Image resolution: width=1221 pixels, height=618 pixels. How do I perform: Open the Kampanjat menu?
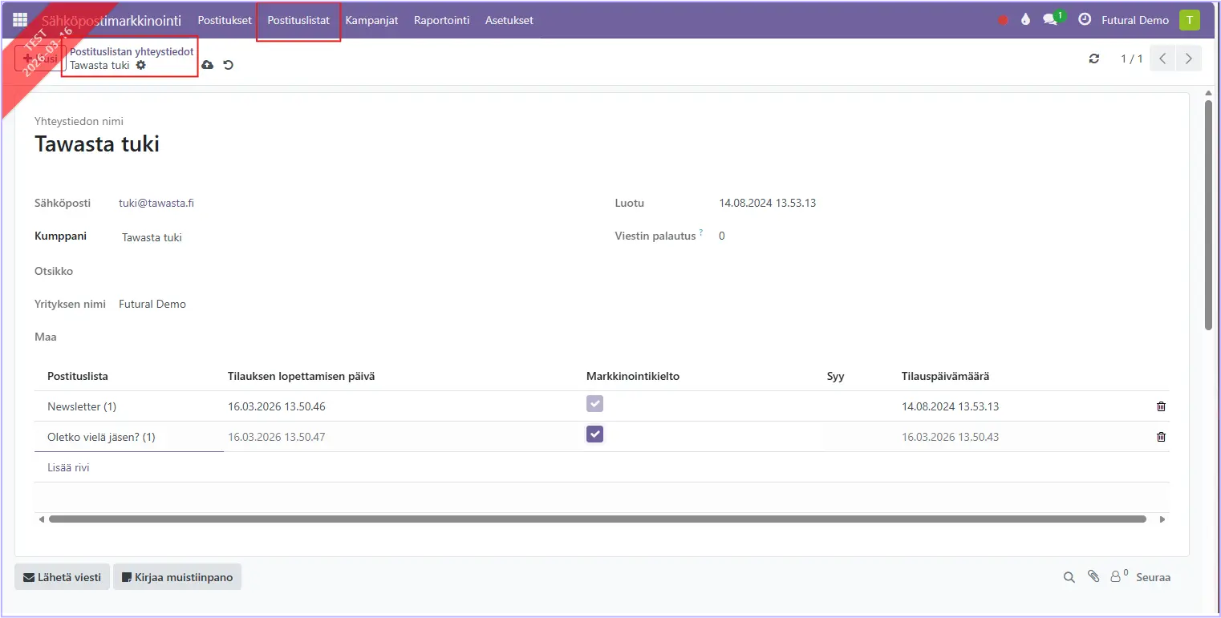click(371, 20)
